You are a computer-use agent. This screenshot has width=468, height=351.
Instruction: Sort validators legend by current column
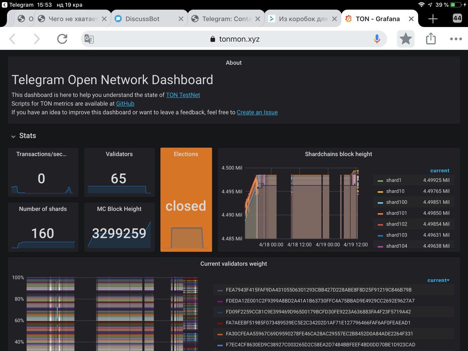[438, 280]
